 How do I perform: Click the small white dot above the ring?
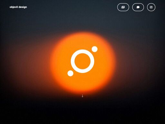[94, 49]
